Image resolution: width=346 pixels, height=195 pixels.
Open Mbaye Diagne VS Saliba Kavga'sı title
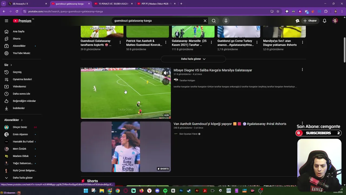click(x=213, y=70)
